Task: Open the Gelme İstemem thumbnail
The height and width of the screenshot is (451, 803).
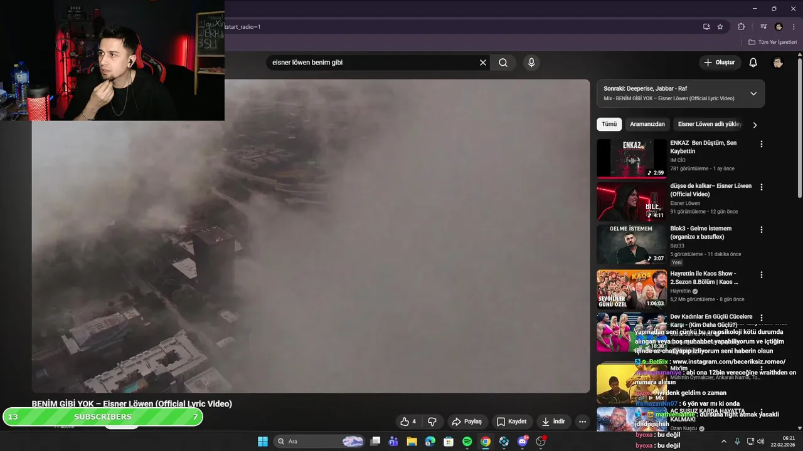Action: point(632,245)
